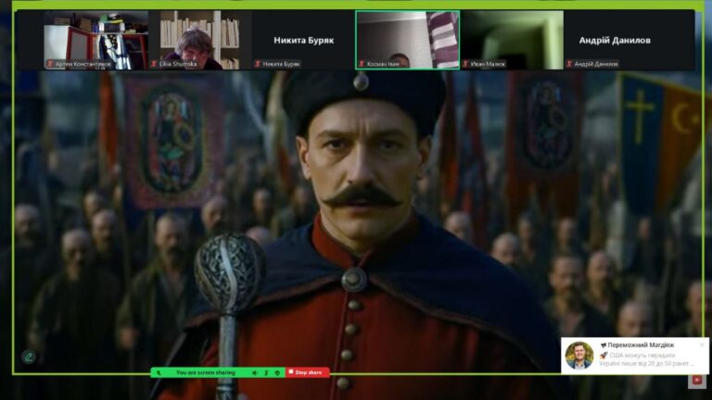Click muted mic icon beside Никита Буряк
This screenshot has height=400, width=712.
point(258,64)
